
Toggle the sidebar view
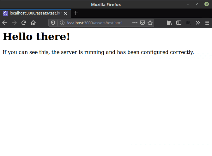tap(179, 23)
